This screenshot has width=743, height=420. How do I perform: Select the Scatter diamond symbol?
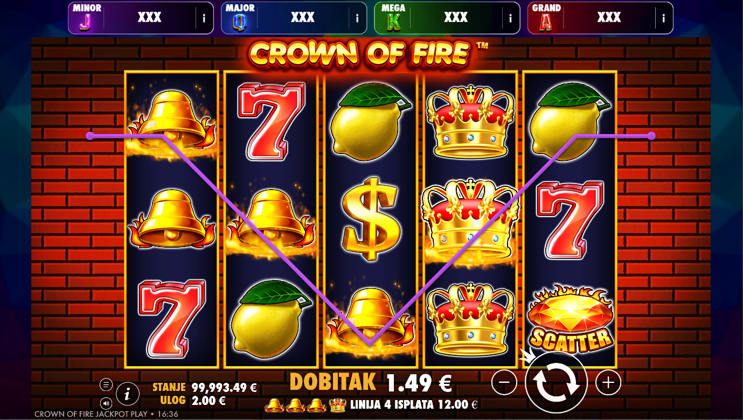point(571,318)
